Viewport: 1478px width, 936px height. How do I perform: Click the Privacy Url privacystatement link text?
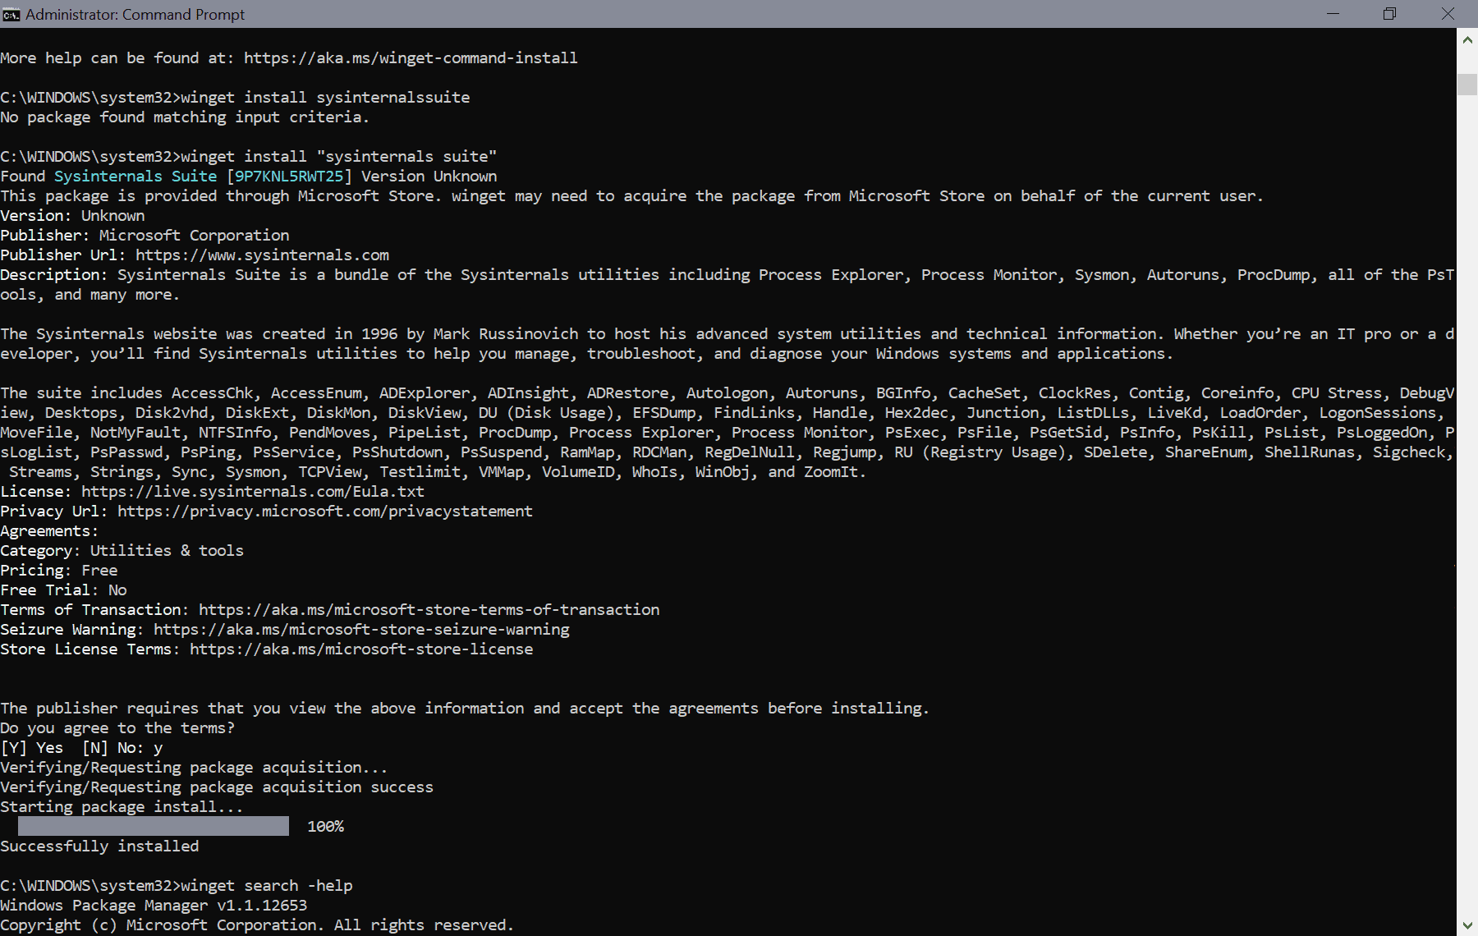click(x=325, y=512)
